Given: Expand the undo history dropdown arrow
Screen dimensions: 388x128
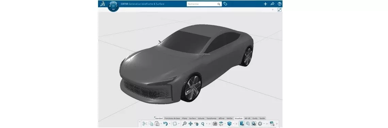Looking at the screenshot, I should (169, 124).
